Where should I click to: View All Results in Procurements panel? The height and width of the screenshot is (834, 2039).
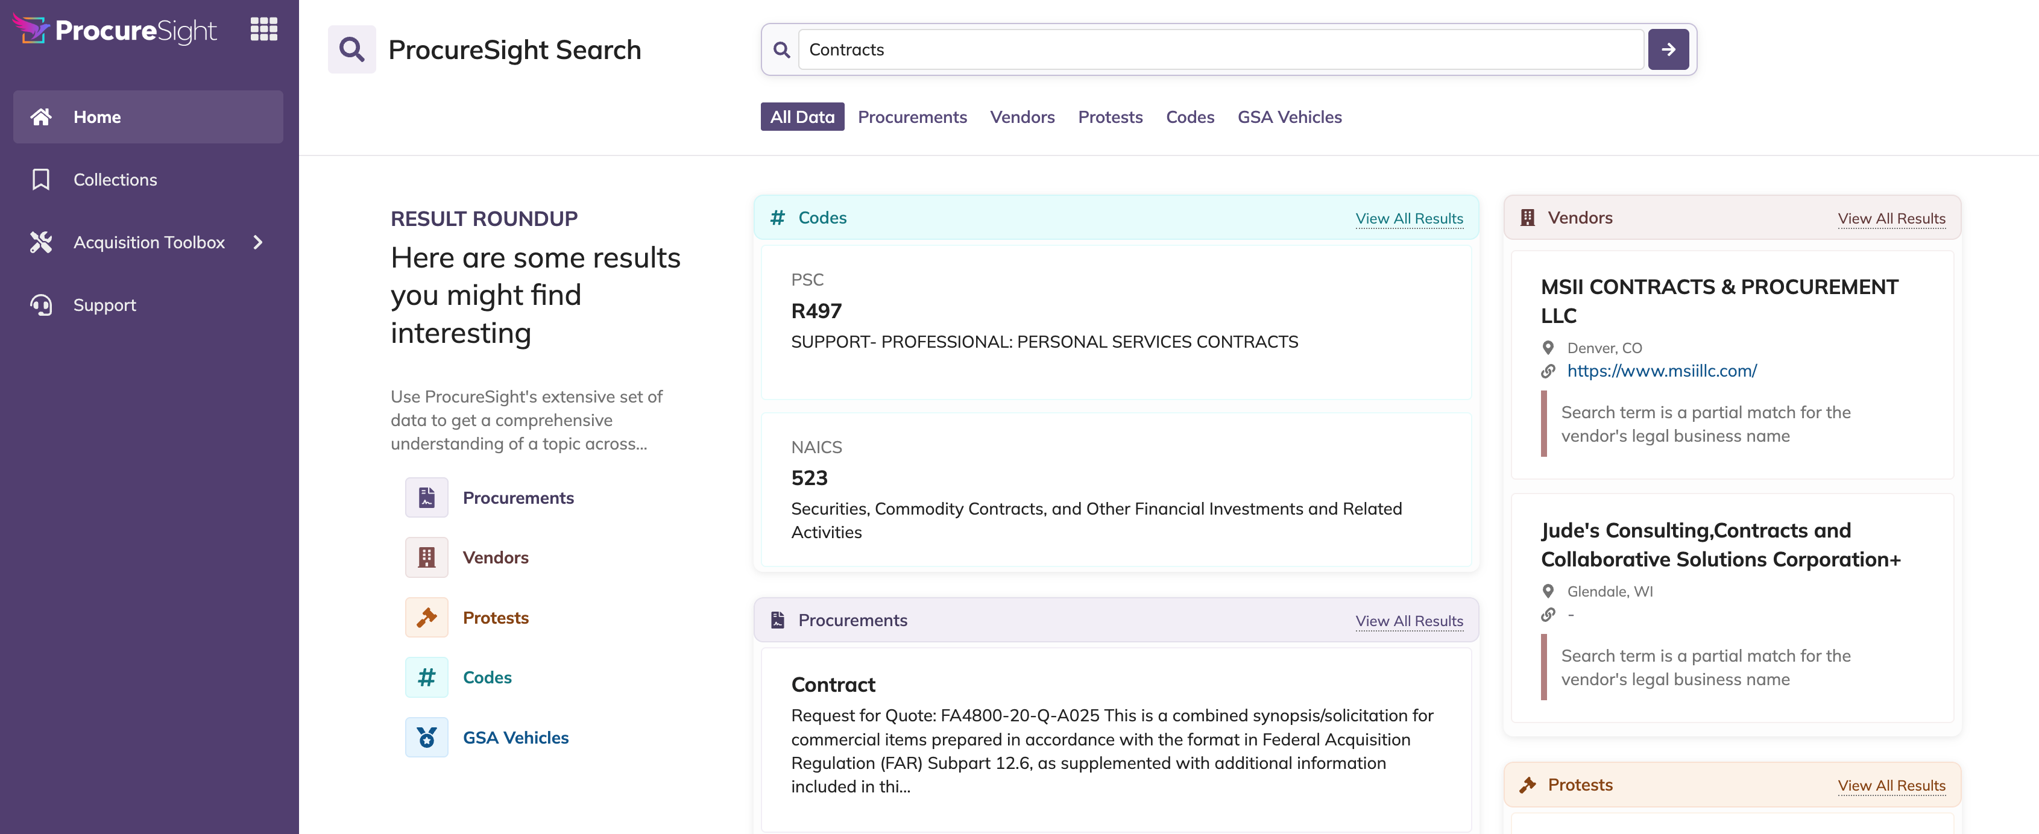tap(1409, 621)
